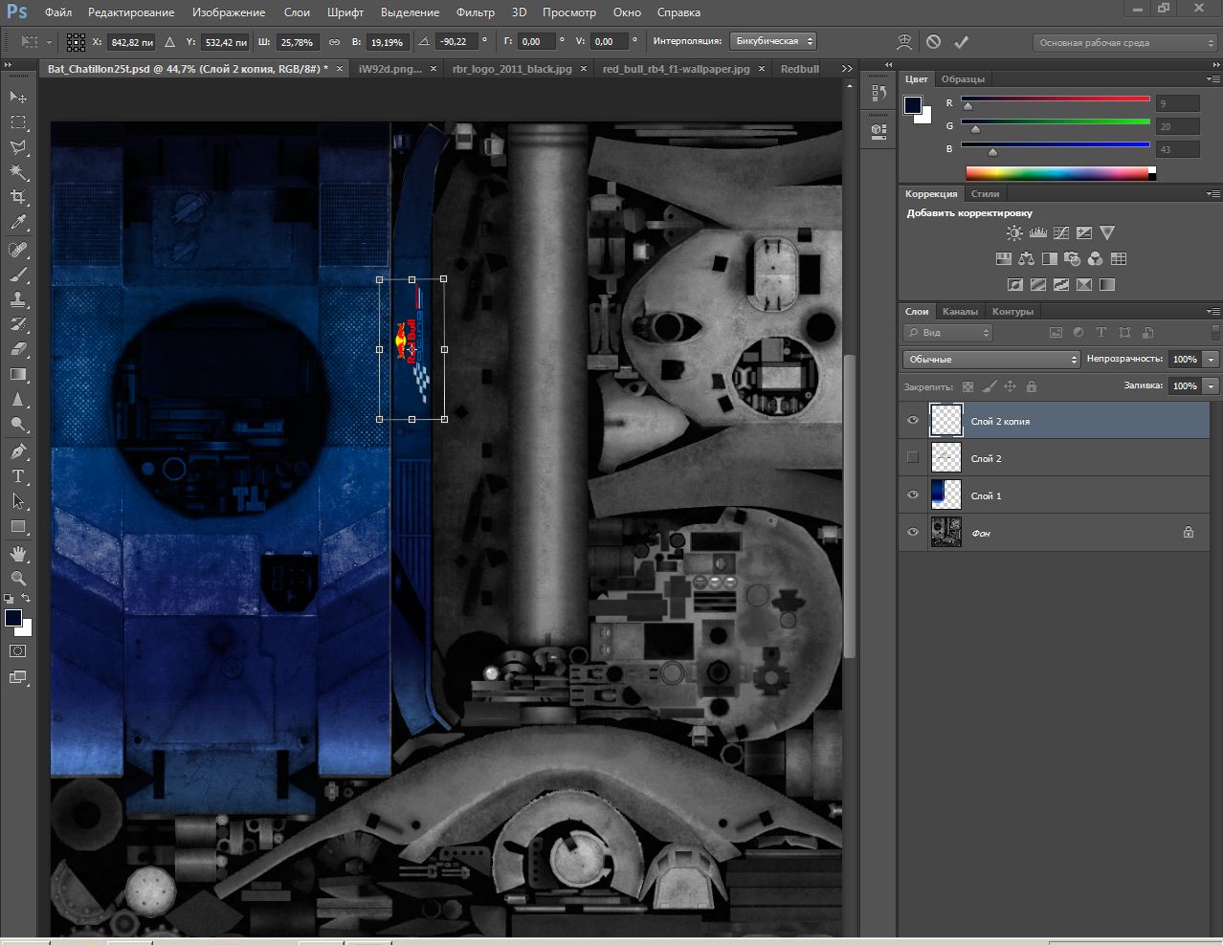Switch to the 'Каналы' tab
This screenshot has width=1223, height=945.
960,312
